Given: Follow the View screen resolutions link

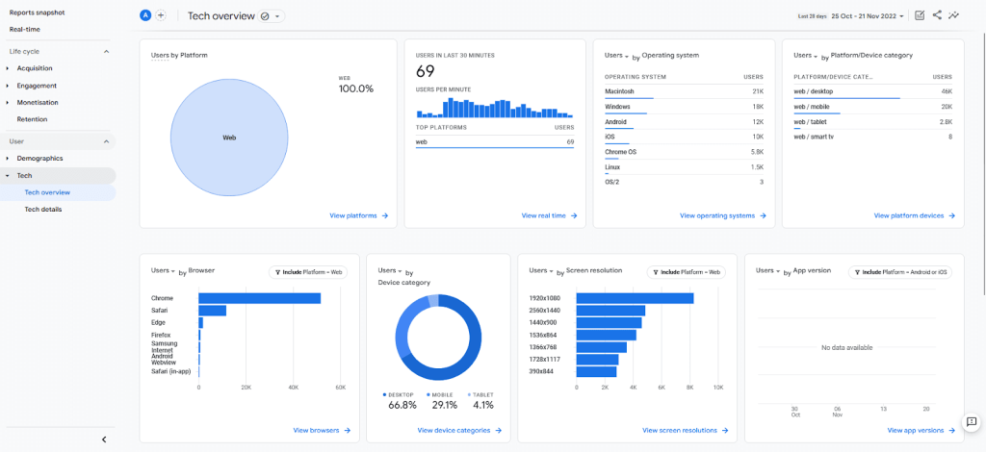Looking at the screenshot, I should pyautogui.click(x=685, y=431).
